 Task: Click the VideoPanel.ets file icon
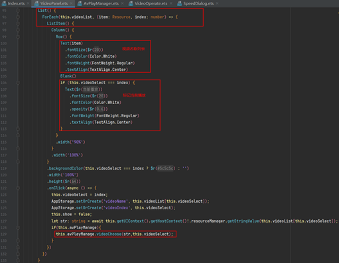click(36, 3)
